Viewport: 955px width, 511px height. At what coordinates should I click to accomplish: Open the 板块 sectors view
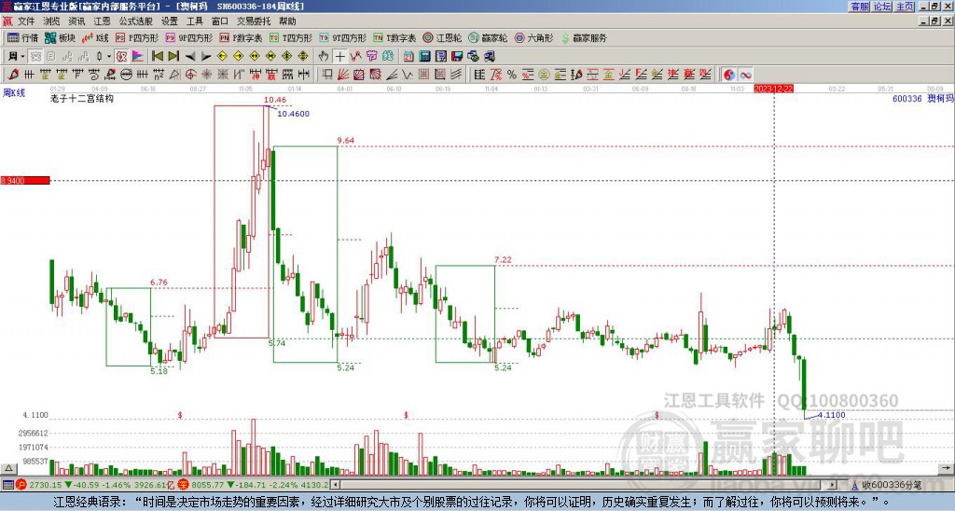(x=61, y=37)
